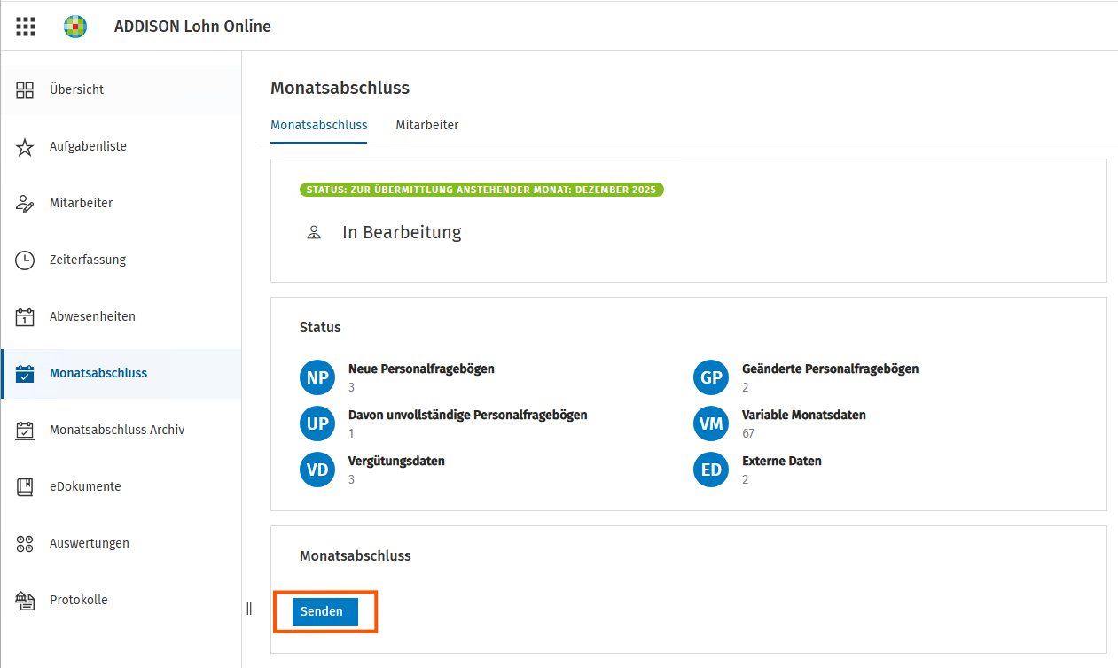Go to Auswertungen in the sidebar
1118x668 pixels.
click(121, 543)
